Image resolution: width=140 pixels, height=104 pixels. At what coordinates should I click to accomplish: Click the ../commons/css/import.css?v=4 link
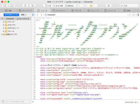tap(86, 99)
